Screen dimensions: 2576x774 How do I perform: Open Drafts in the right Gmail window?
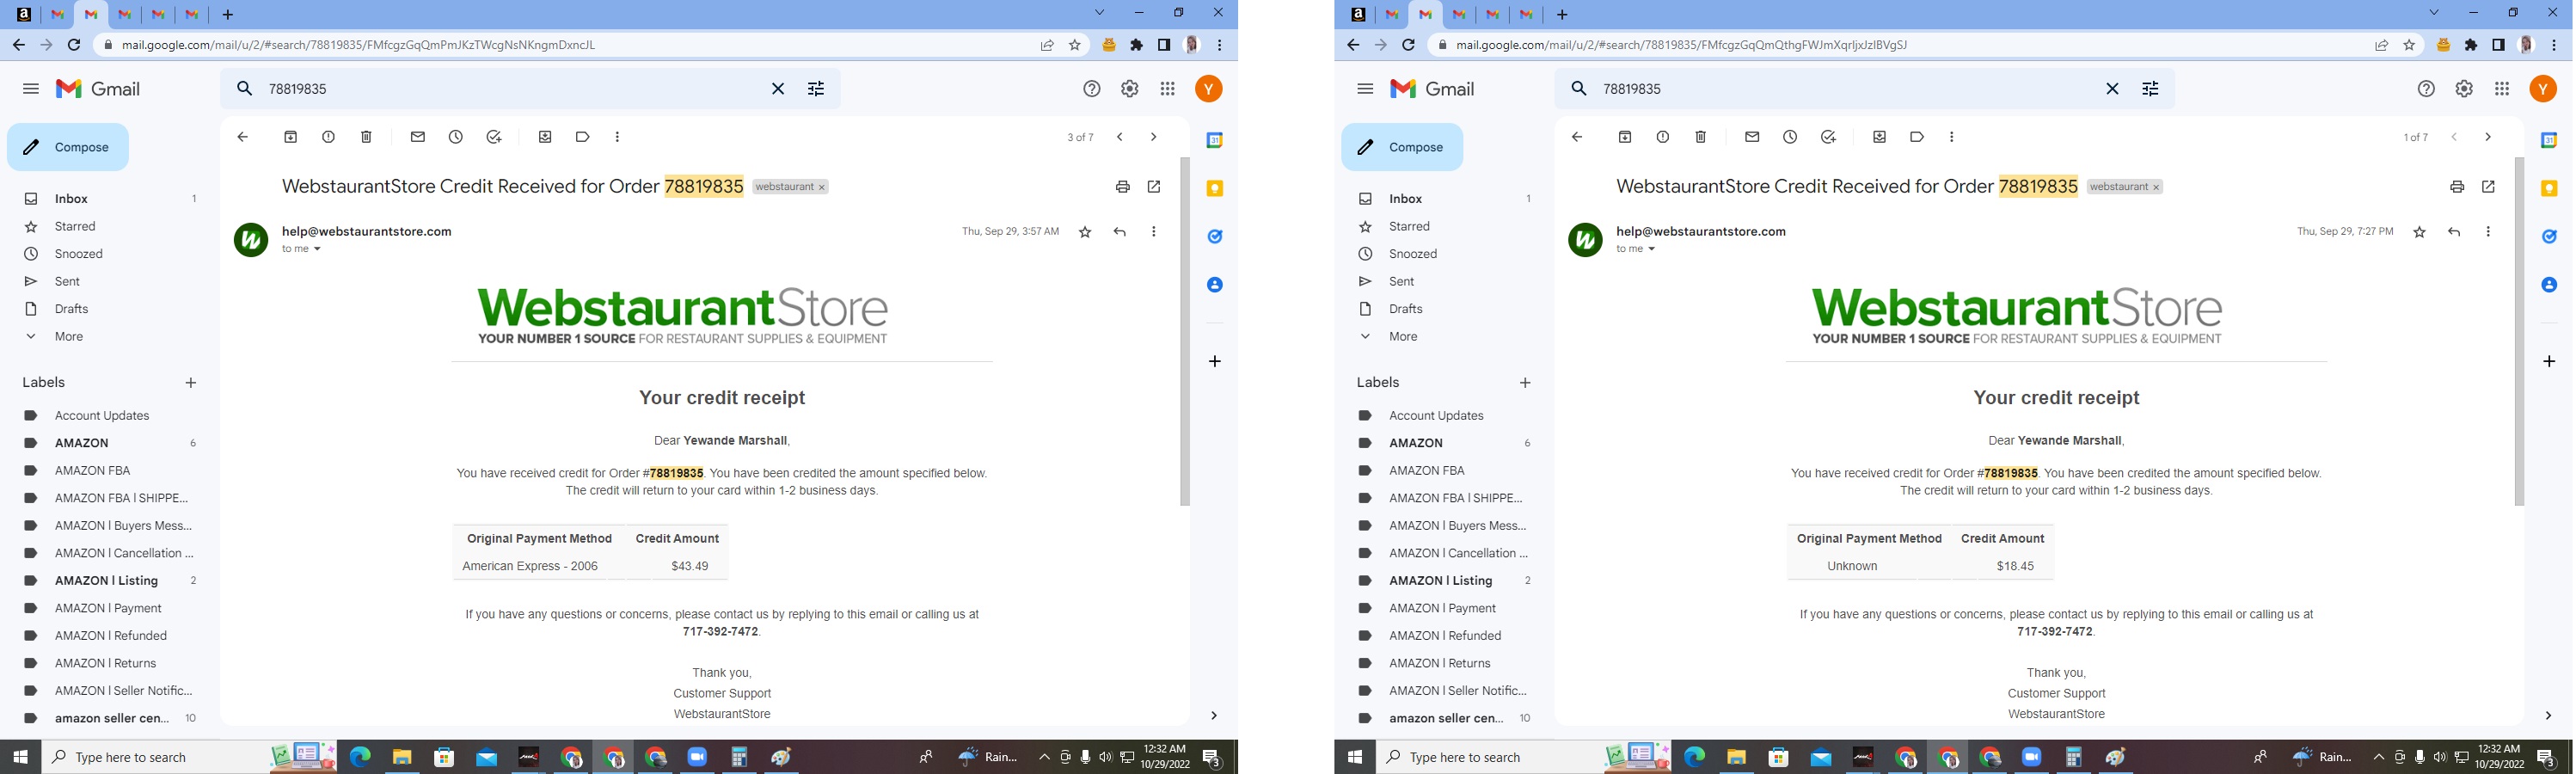(1405, 309)
